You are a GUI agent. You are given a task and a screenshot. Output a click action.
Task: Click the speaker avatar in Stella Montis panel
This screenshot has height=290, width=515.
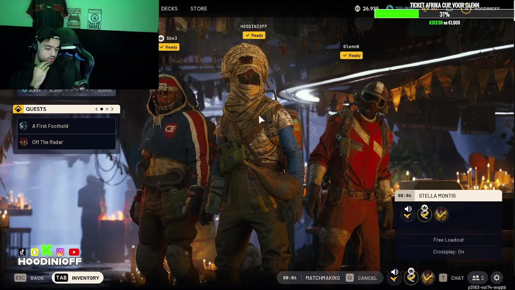[408, 214]
